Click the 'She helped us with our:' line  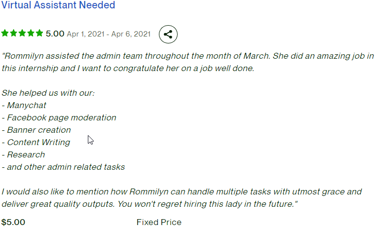pos(48,93)
